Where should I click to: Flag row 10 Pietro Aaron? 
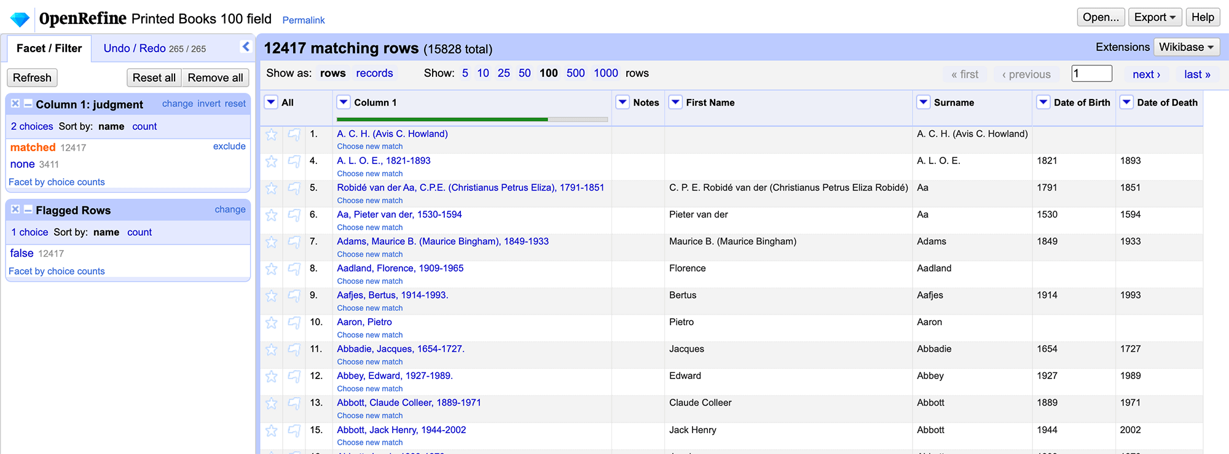(x=294, y=323)
